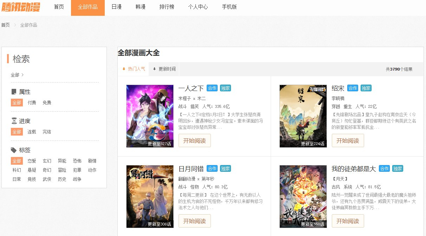426x236 pixels.
Task: Click the 标签 tag icon
Action: pos(14,150)
